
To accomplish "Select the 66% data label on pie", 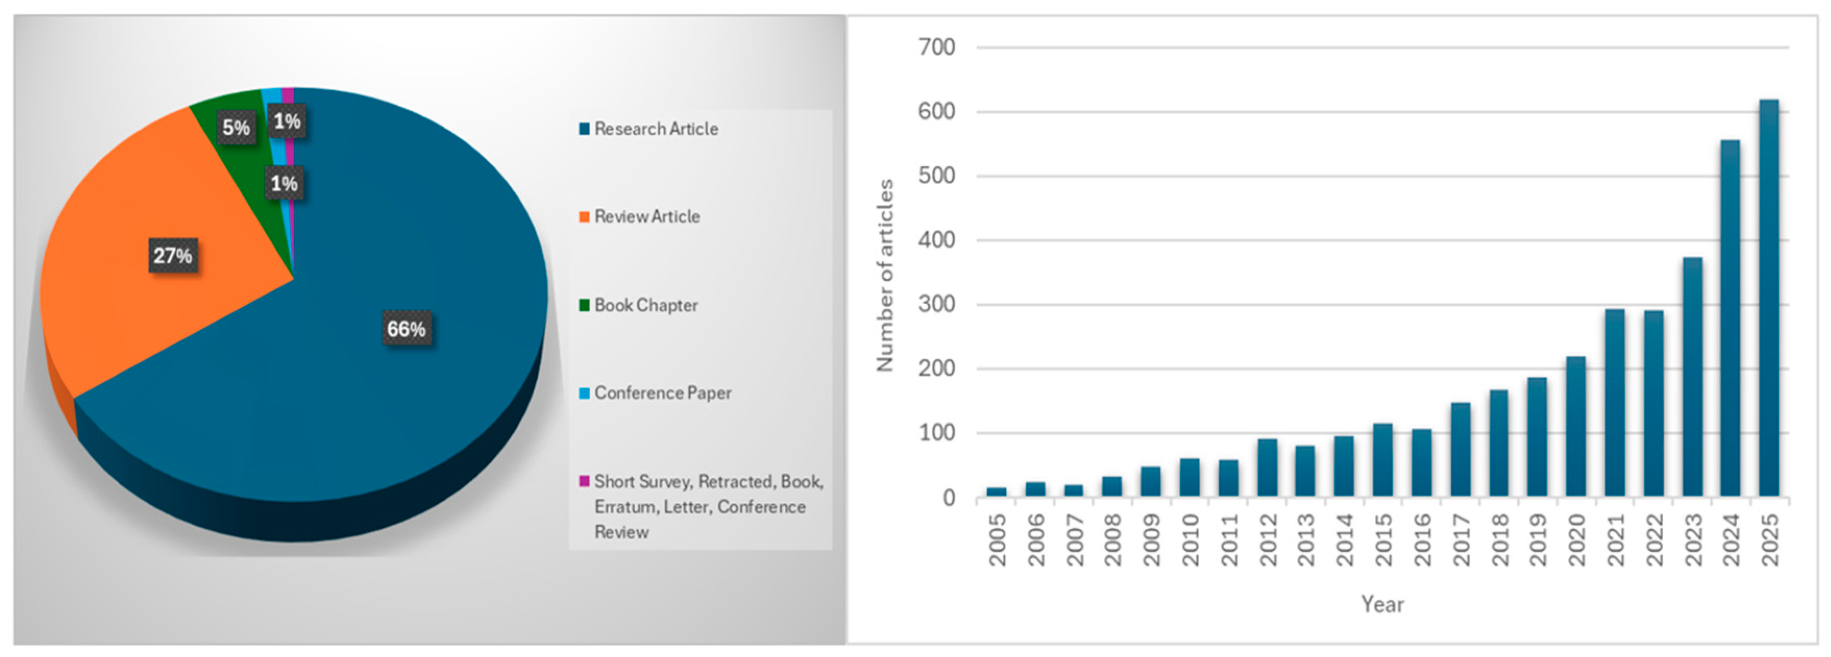I will 407,329.
